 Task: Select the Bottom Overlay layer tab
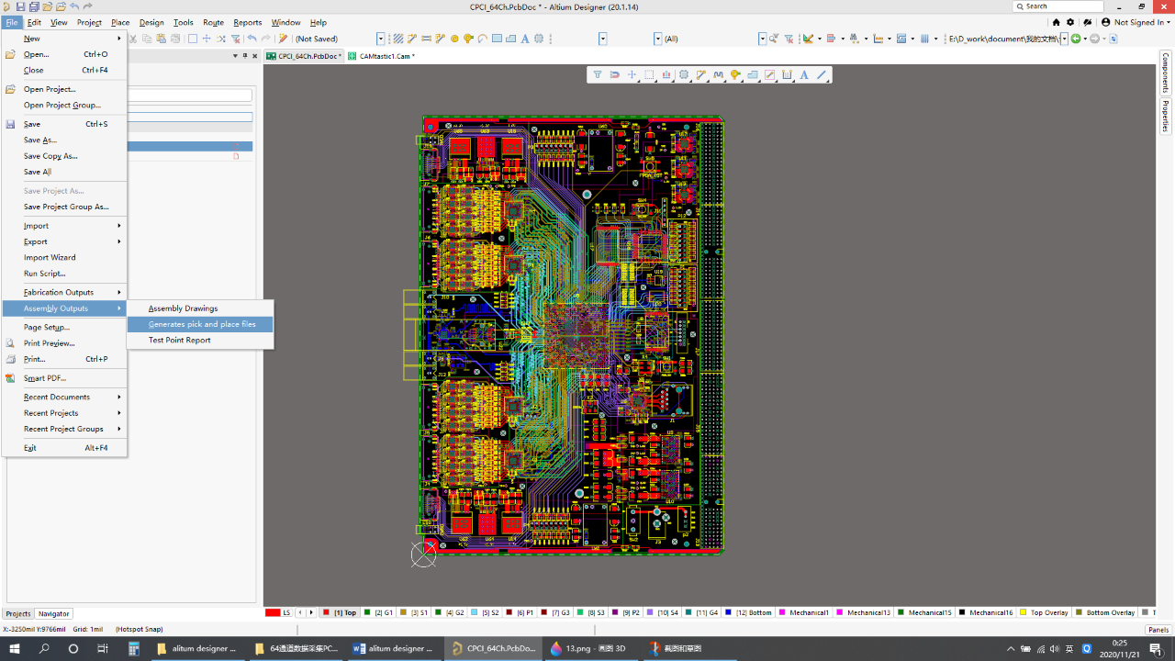pos(1105,612)
